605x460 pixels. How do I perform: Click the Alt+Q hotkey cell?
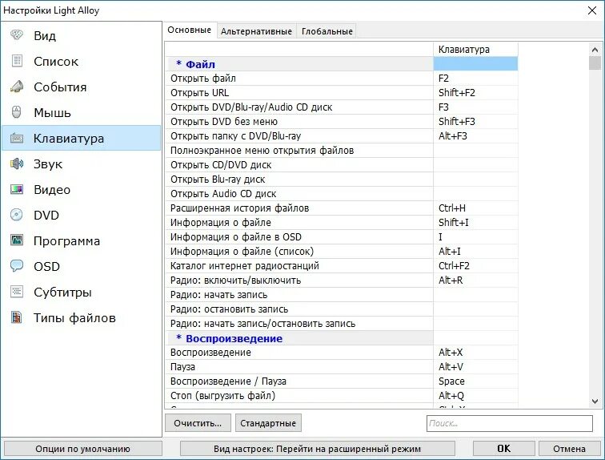click(x=475, y=396)
